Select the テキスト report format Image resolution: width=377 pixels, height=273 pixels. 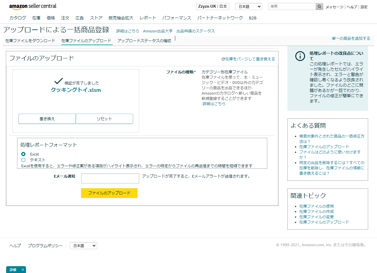(24, 160)
